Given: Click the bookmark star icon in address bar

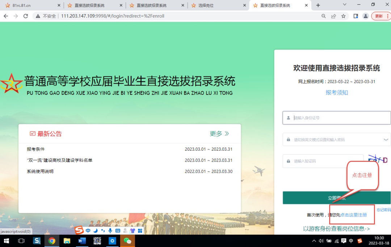Looking at the screenshot, I should pyautogui.click(x=343, y=16).
